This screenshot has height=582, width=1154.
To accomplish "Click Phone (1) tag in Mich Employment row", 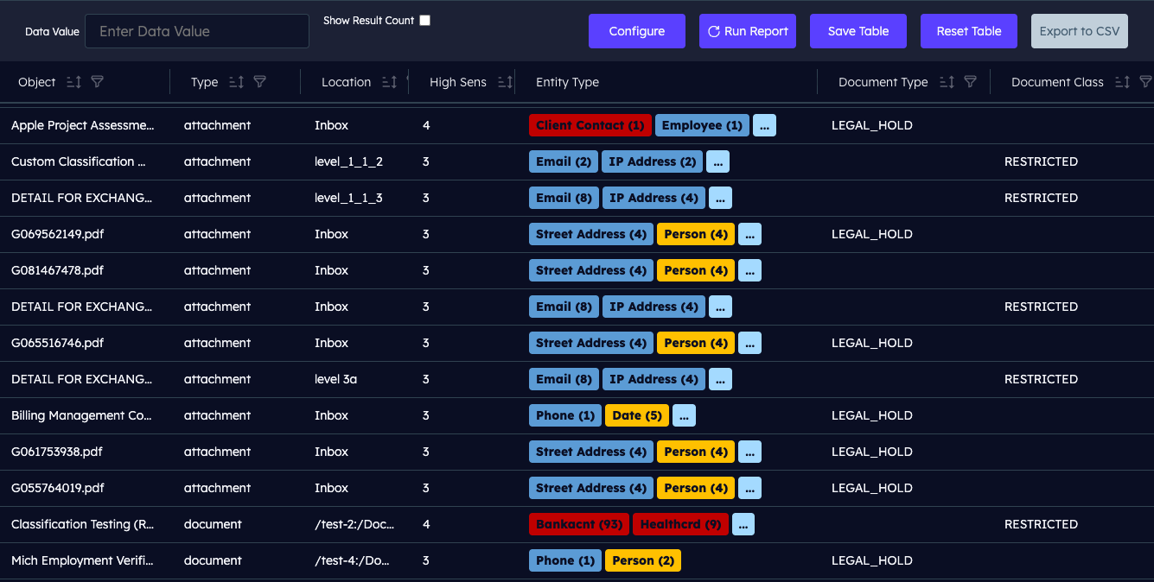I will click(x=565, y=560).
